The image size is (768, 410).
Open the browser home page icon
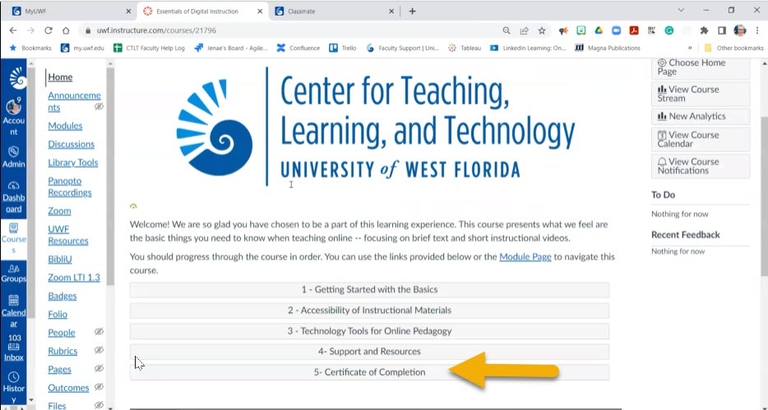(x=66, y=30)
